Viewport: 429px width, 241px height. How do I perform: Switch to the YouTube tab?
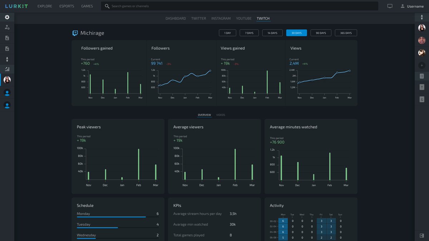[x=244, y=19]
